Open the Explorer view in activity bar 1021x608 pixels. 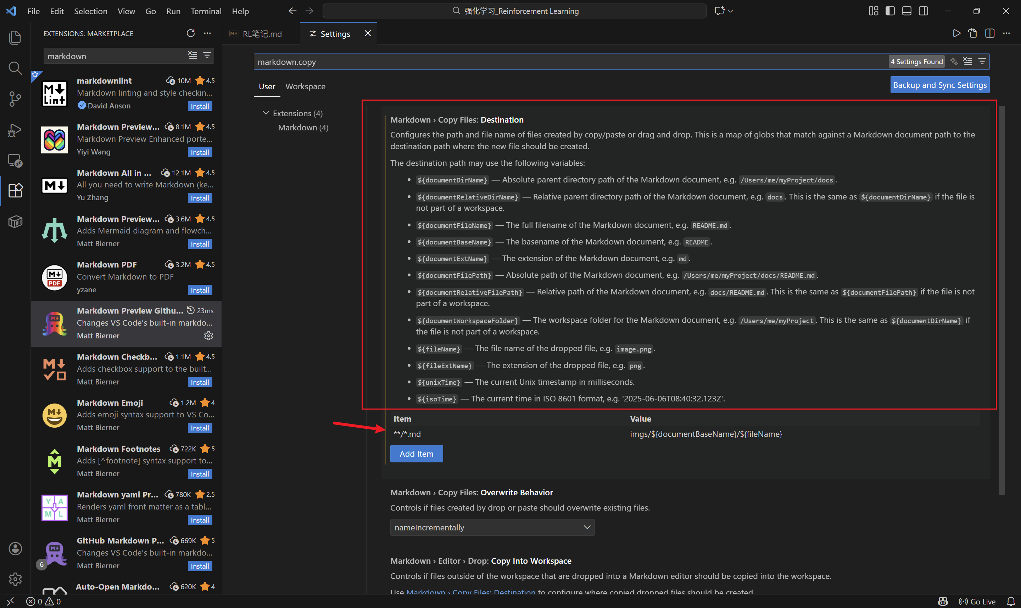pos(15,38)
